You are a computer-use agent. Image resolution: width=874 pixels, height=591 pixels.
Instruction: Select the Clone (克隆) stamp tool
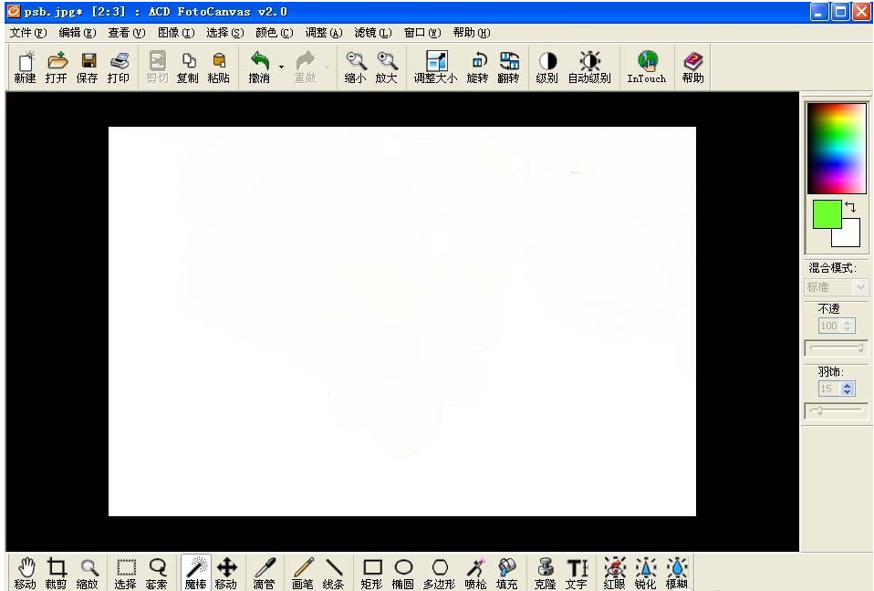click(545, 572)
